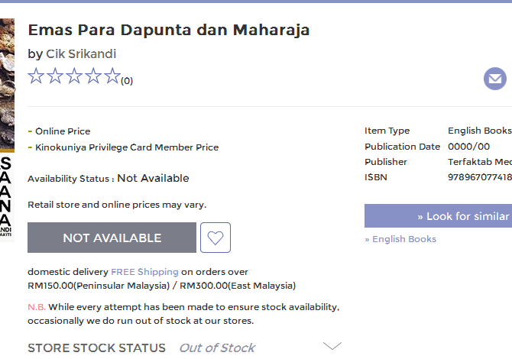
Task: Click the wishlist heart icon
Action: tap(215, 238)
